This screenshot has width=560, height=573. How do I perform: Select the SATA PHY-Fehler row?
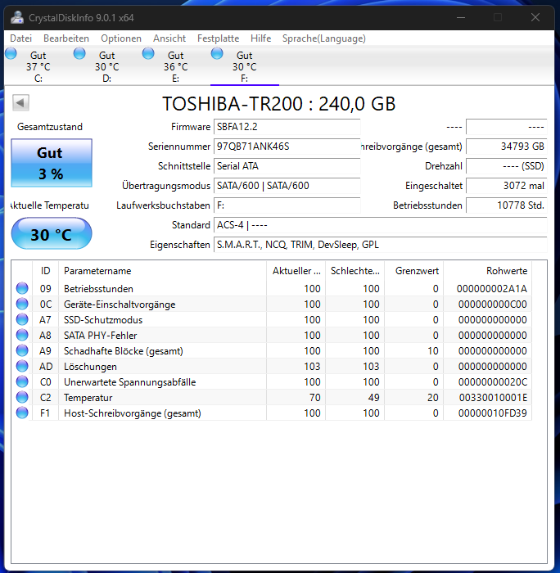[271, 335]
